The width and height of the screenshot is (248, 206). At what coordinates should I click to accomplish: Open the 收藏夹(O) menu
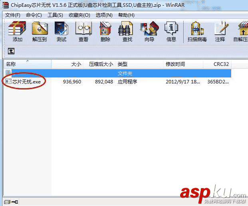(x=79, y=15)
